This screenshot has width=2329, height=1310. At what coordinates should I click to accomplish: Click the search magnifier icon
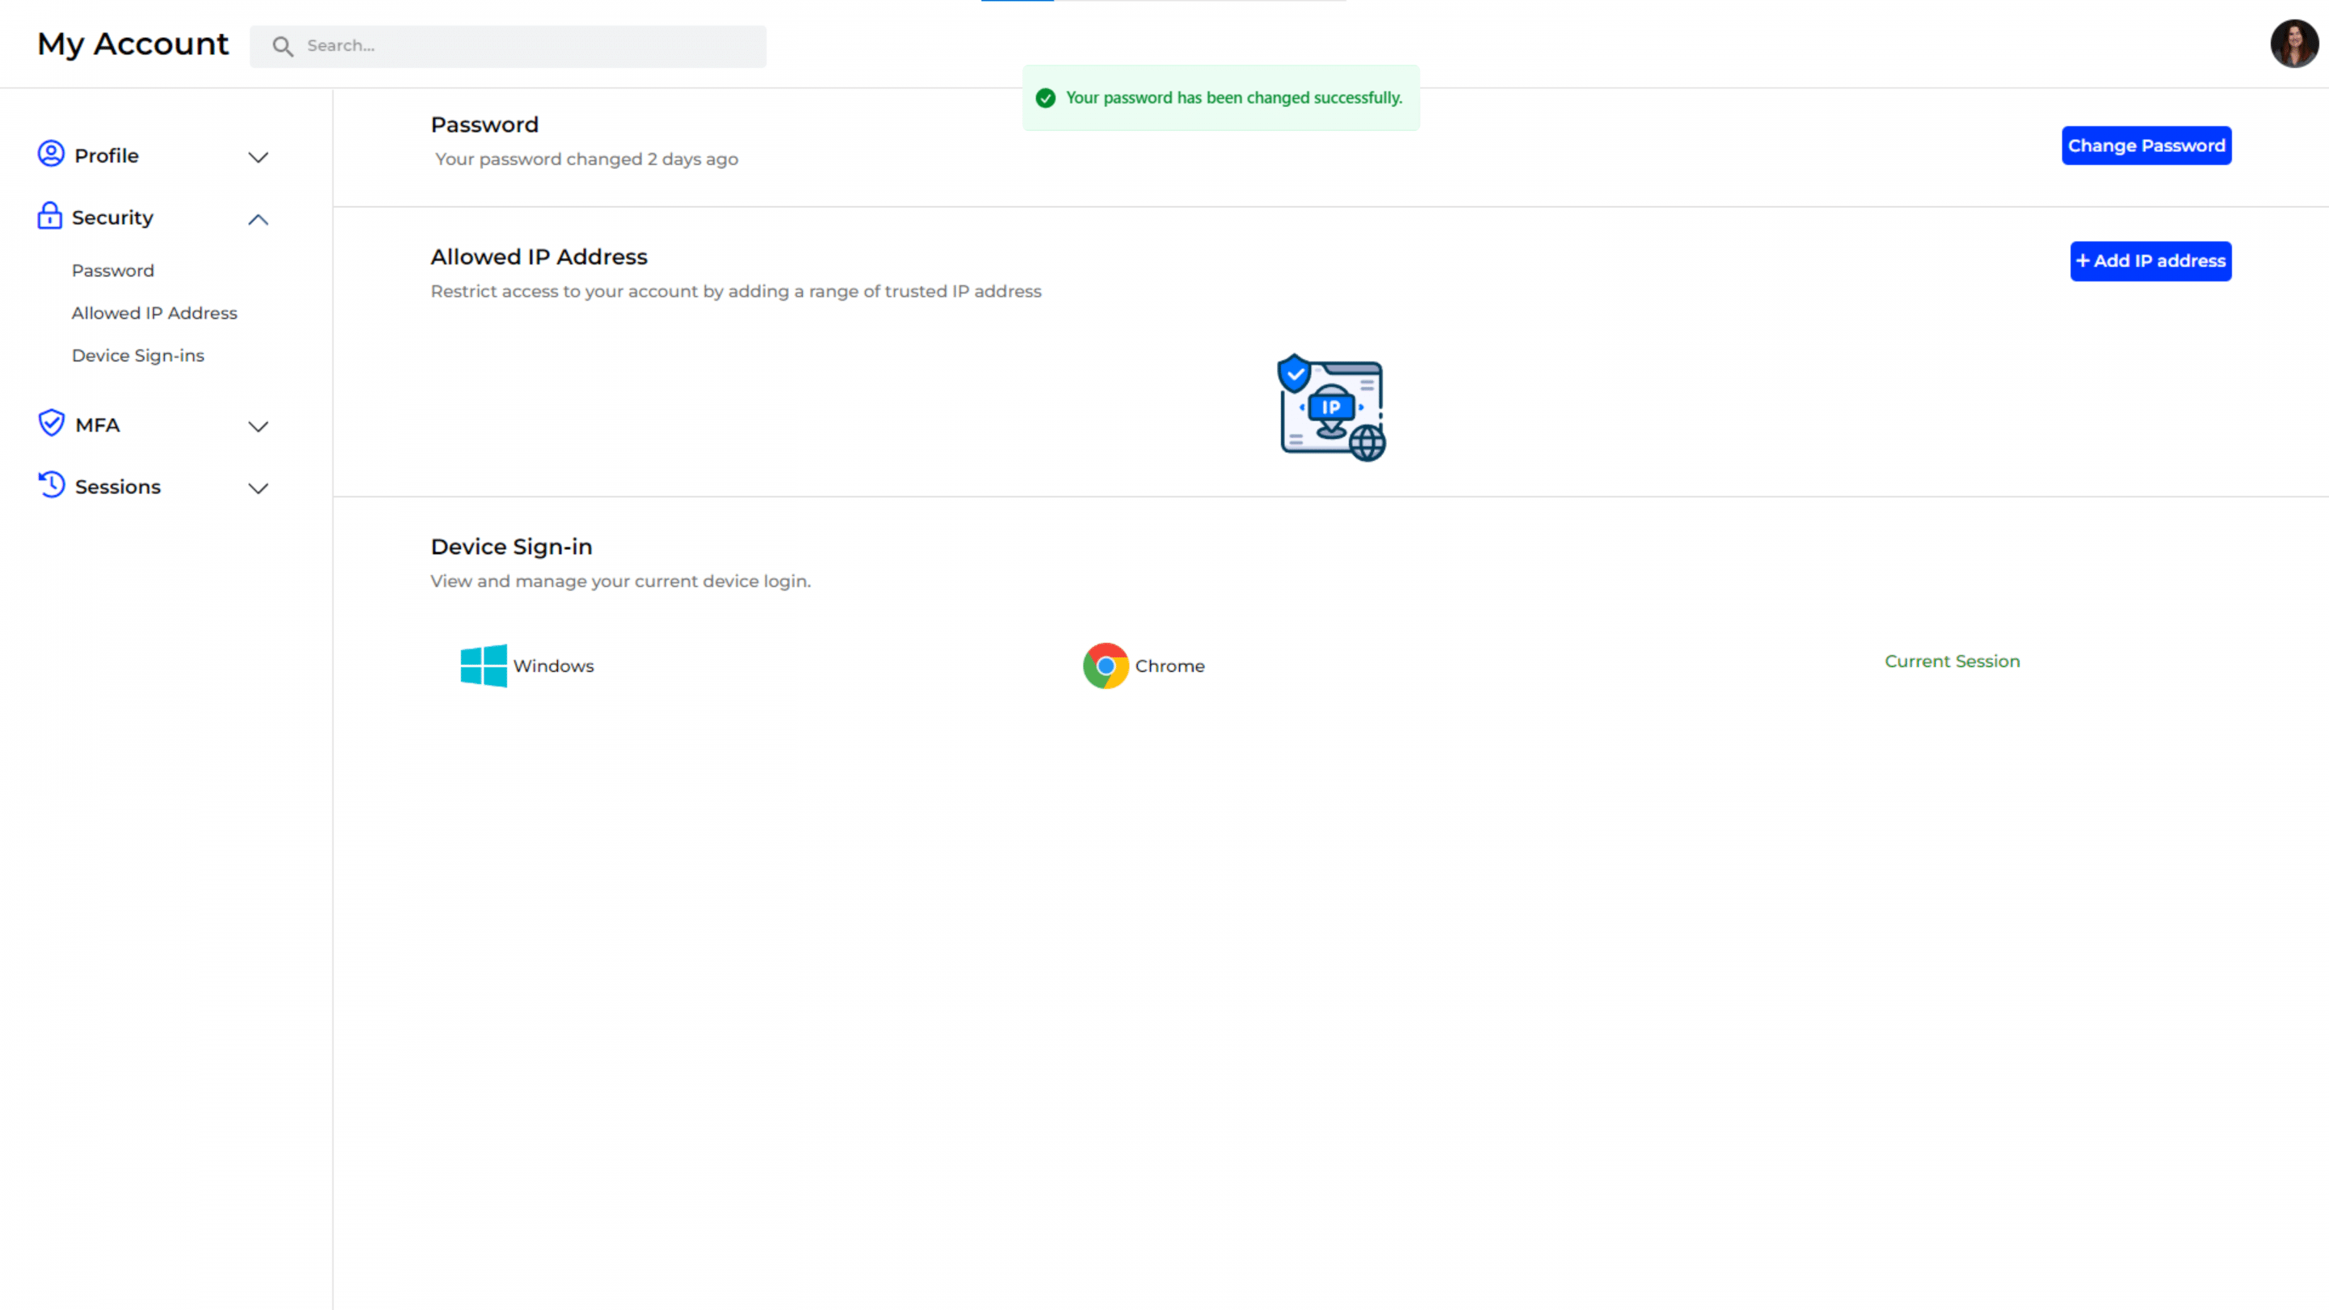(283, 46)
